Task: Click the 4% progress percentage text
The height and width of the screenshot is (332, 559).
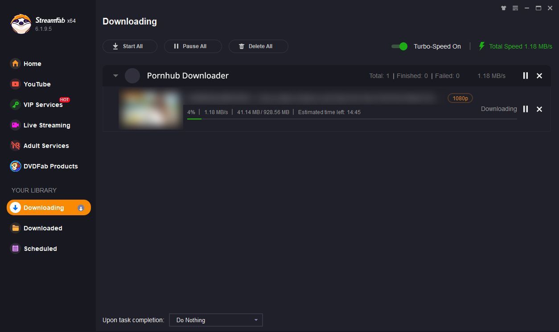Action: [191, 112]
